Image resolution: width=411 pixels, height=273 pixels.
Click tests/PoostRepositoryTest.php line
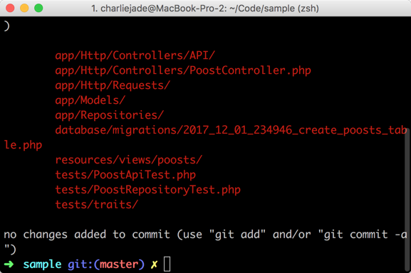coord(148,190)
